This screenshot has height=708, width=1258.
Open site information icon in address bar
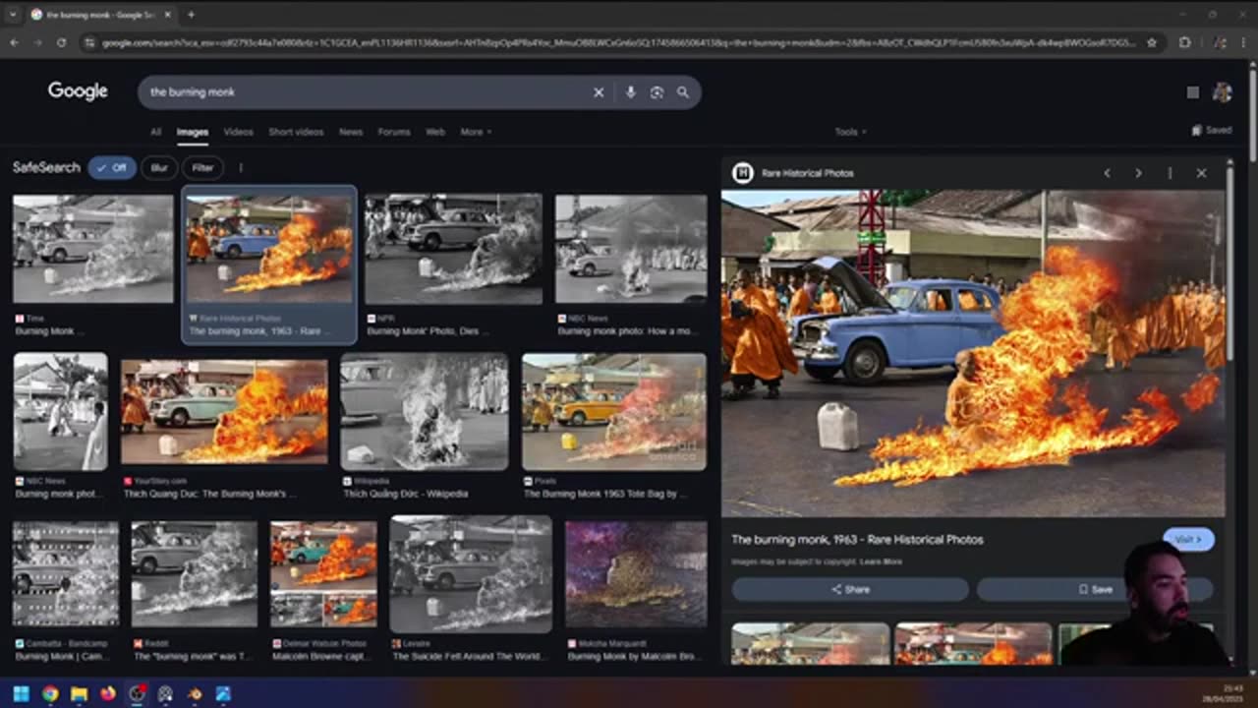point(89,43)
